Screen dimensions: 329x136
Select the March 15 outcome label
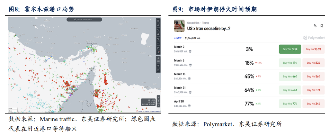point(180,74)
